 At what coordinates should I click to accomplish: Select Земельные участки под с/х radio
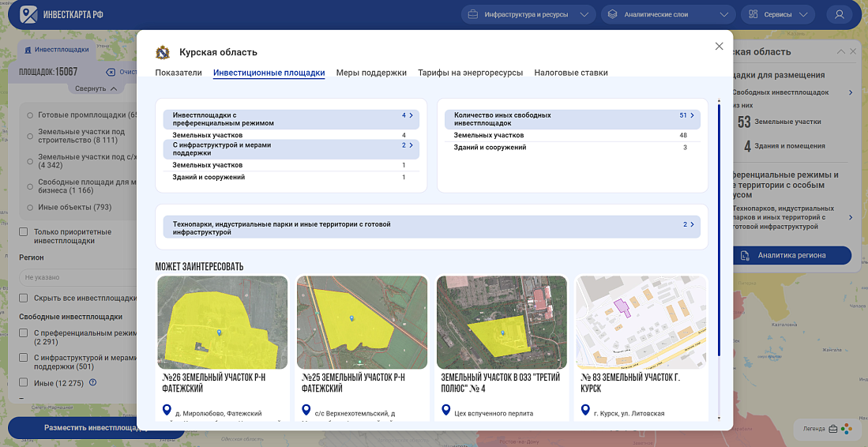[x=30, y=161]
